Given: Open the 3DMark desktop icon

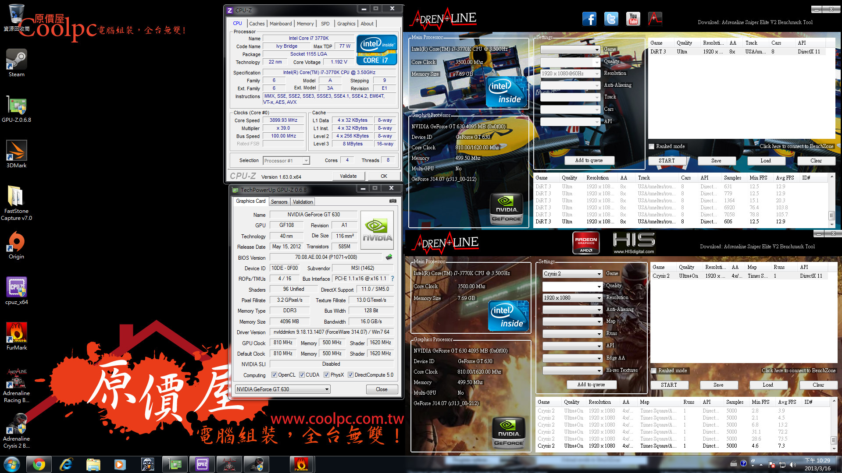Looking at the screenshot, I should (17, 154).
